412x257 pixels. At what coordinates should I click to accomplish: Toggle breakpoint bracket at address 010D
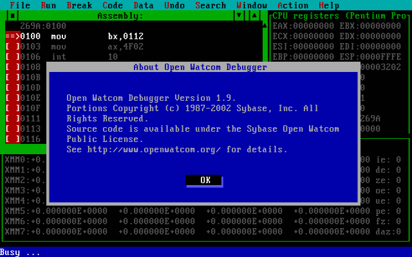[x=13, y=87]
